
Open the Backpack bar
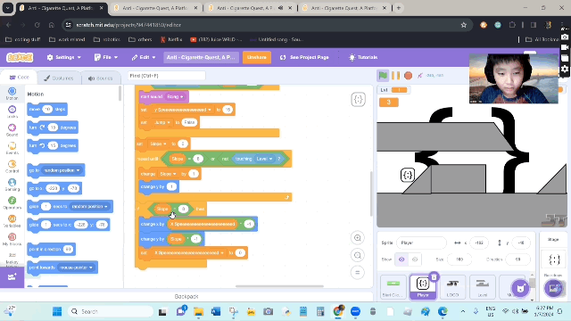click(186, 296)
